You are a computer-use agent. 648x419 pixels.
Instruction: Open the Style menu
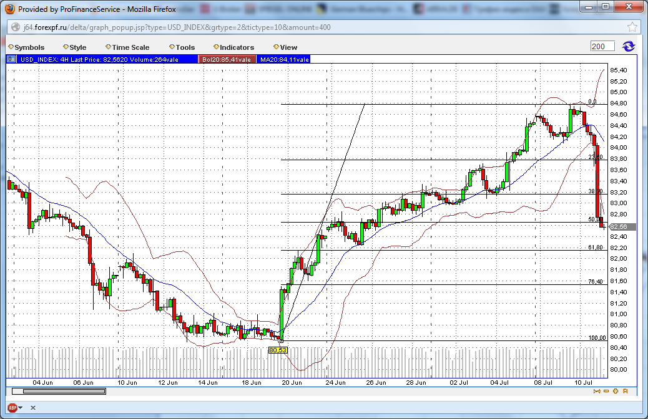coord(77,47)
